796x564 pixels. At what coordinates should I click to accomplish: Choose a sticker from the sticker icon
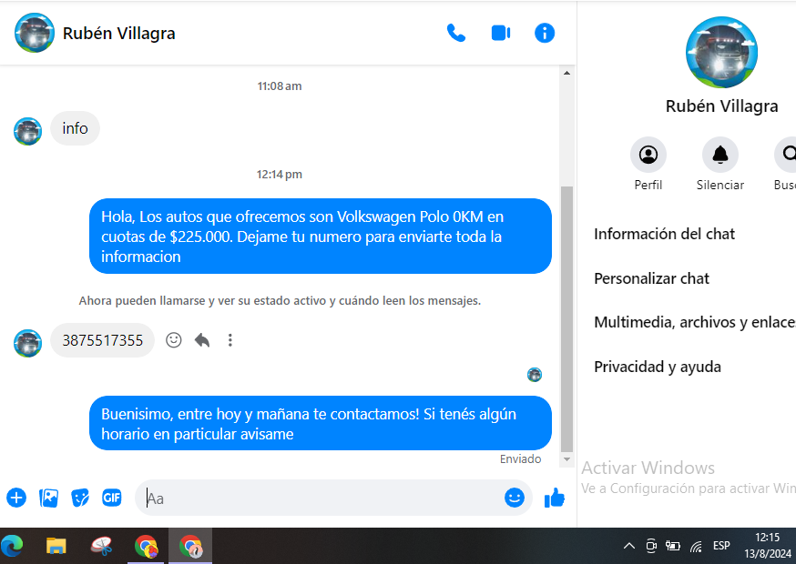click(80, 499)
